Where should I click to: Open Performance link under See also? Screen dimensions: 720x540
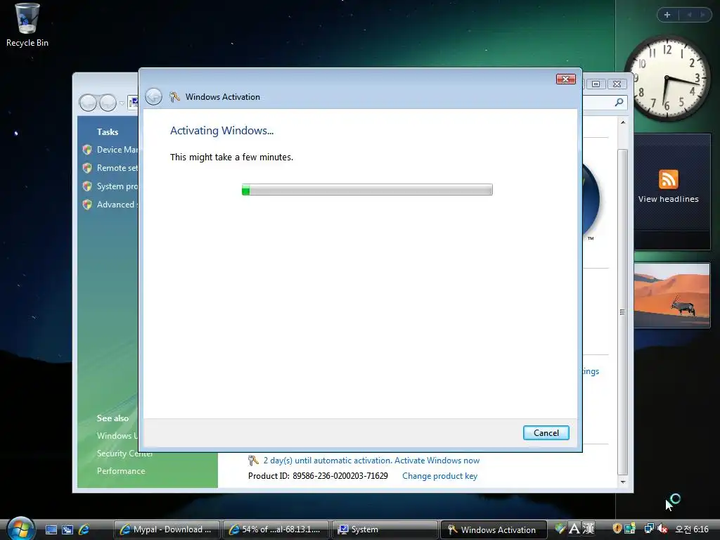[121, 470]
